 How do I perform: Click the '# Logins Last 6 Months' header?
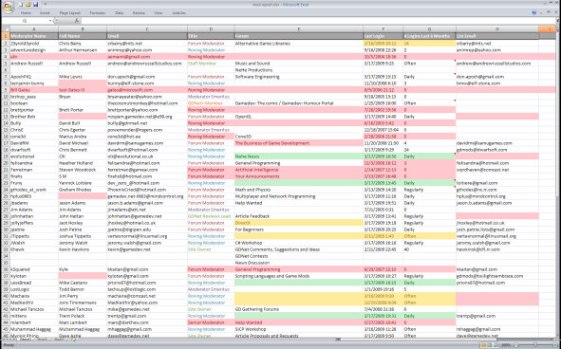point(429,36)
